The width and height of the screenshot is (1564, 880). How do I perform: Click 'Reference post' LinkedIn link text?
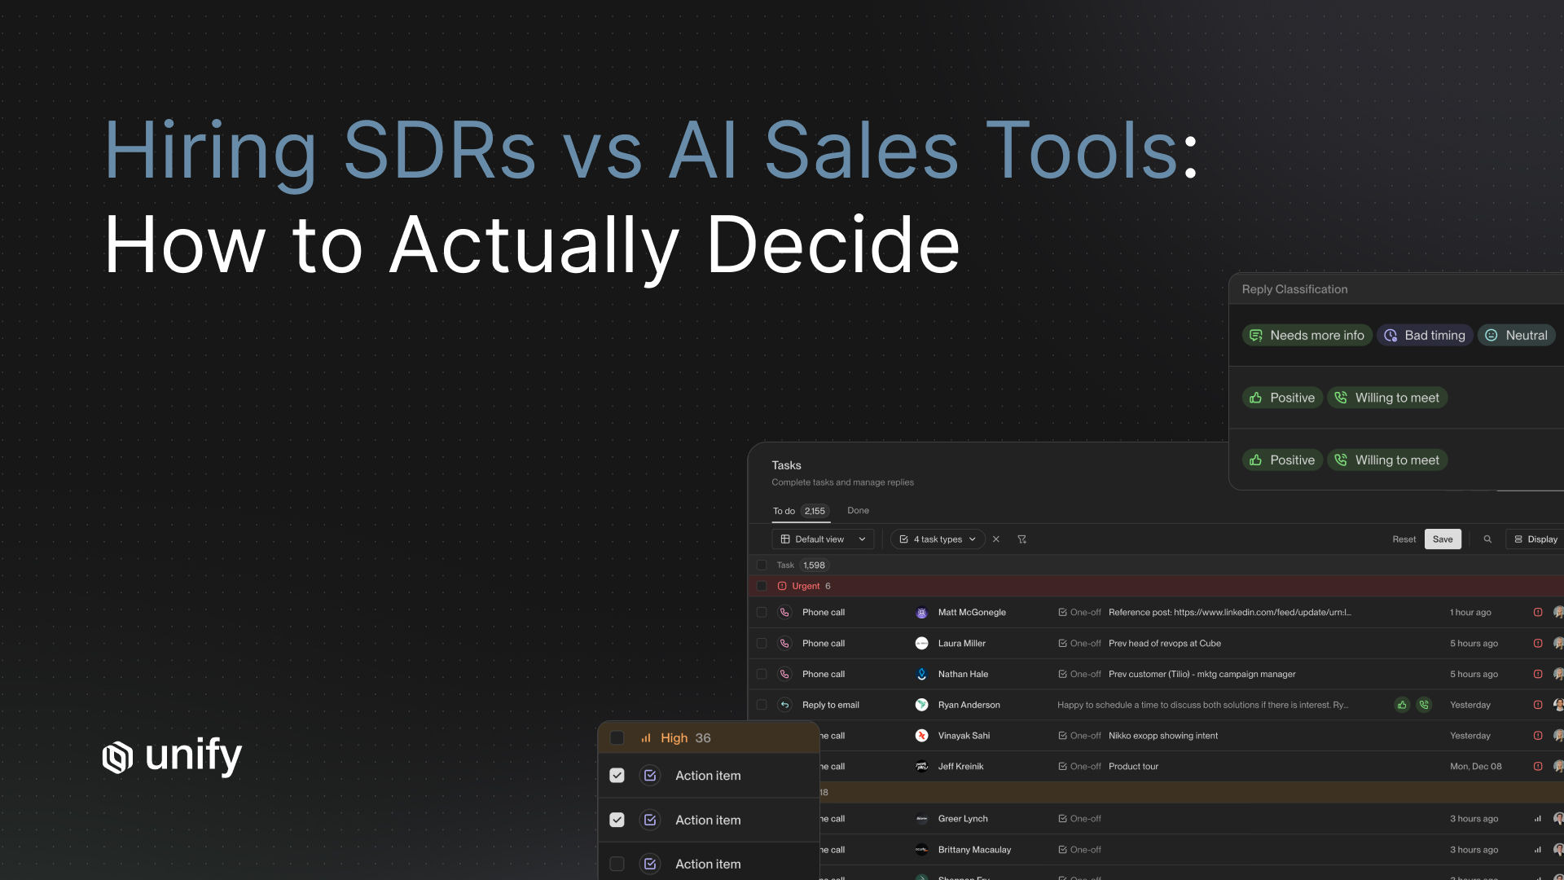click(1229, 613)
